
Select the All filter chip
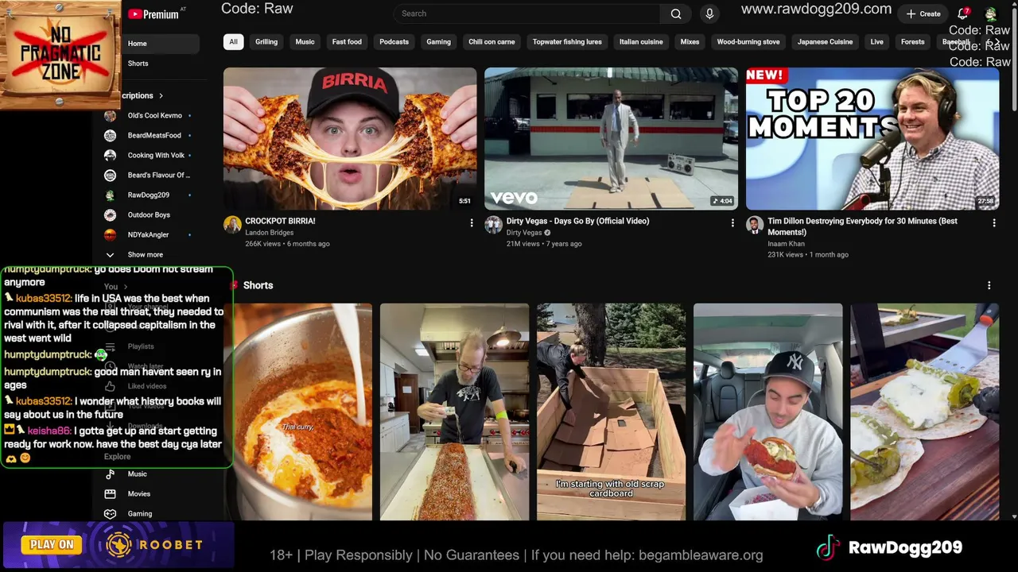(233, 41)
